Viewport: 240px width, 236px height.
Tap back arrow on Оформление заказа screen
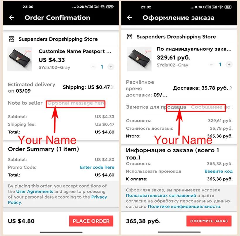coord(129,18)
